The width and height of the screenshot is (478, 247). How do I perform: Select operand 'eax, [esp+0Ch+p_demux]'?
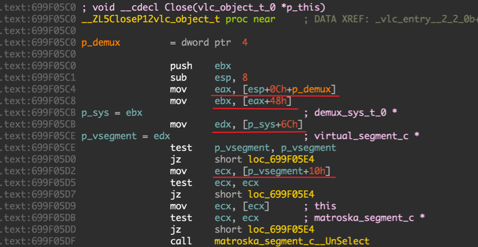coord(275,89)
